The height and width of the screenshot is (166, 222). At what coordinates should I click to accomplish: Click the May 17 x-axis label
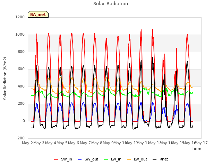[201, 143]
